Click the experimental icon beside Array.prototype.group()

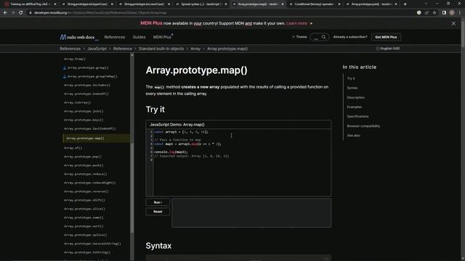tap(65, 67)
